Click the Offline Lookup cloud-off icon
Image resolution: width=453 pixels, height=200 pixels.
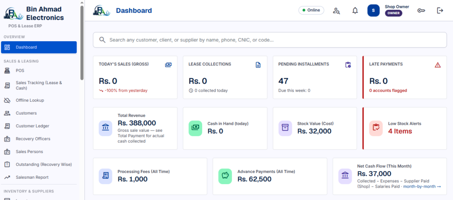7,100
